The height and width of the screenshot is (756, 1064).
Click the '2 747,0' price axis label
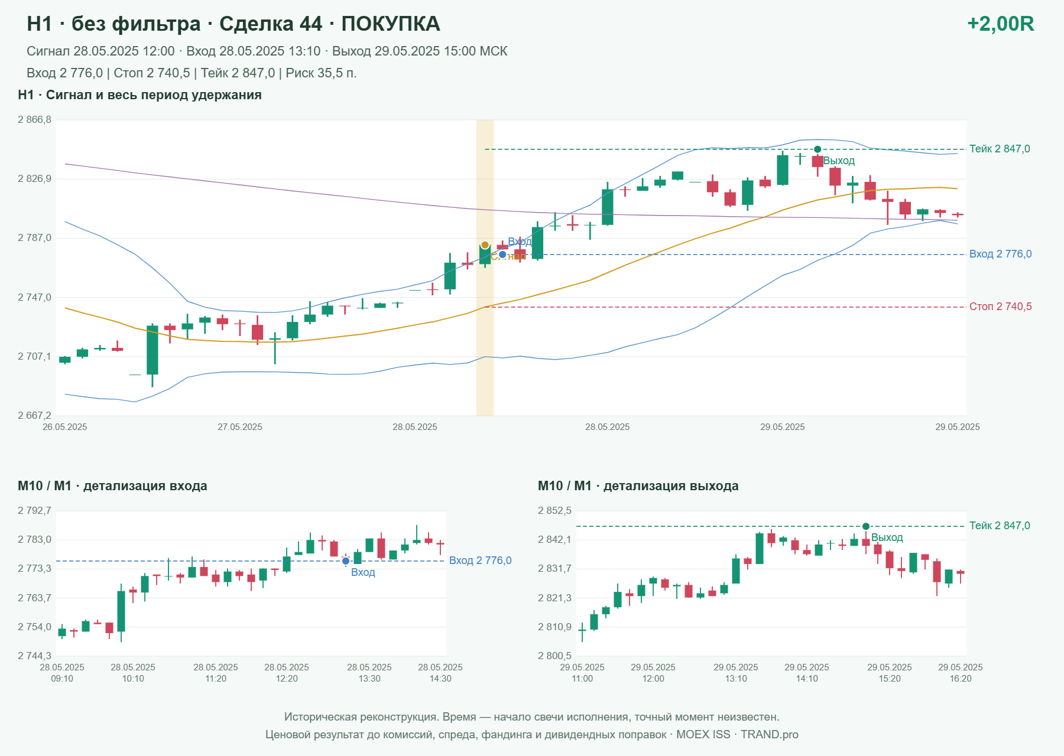[x=34, y=298]
